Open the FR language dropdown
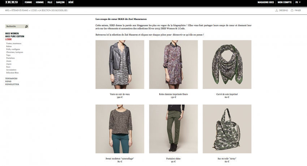307x166 pixels. click(x=298, y=3)
